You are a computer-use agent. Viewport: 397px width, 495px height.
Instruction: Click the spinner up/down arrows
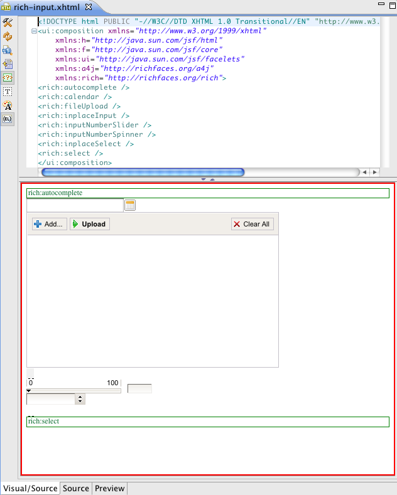(x=80, y=399)
